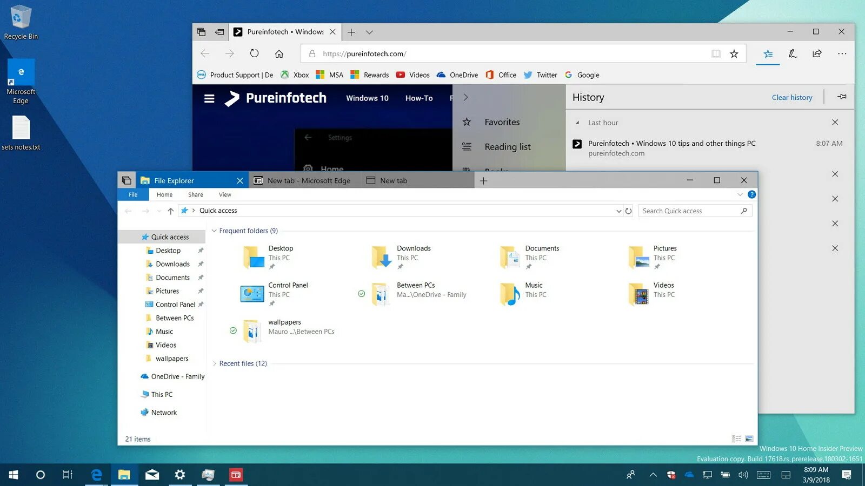
Task: Select the Web Note pen icon
Action: click(792, 53)
